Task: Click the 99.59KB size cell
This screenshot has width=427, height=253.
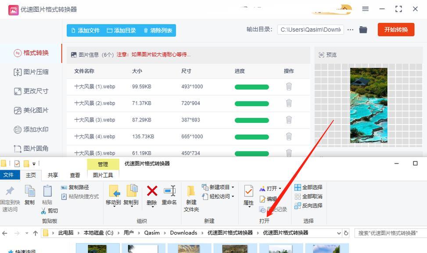Action: 142,87
